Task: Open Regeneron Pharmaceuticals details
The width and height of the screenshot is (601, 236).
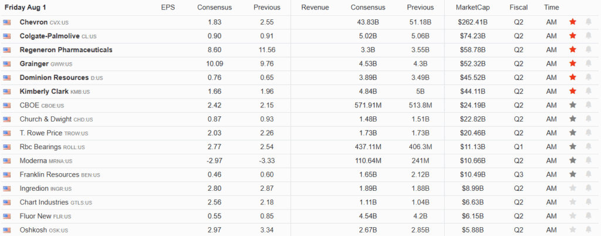Action: 66,50
